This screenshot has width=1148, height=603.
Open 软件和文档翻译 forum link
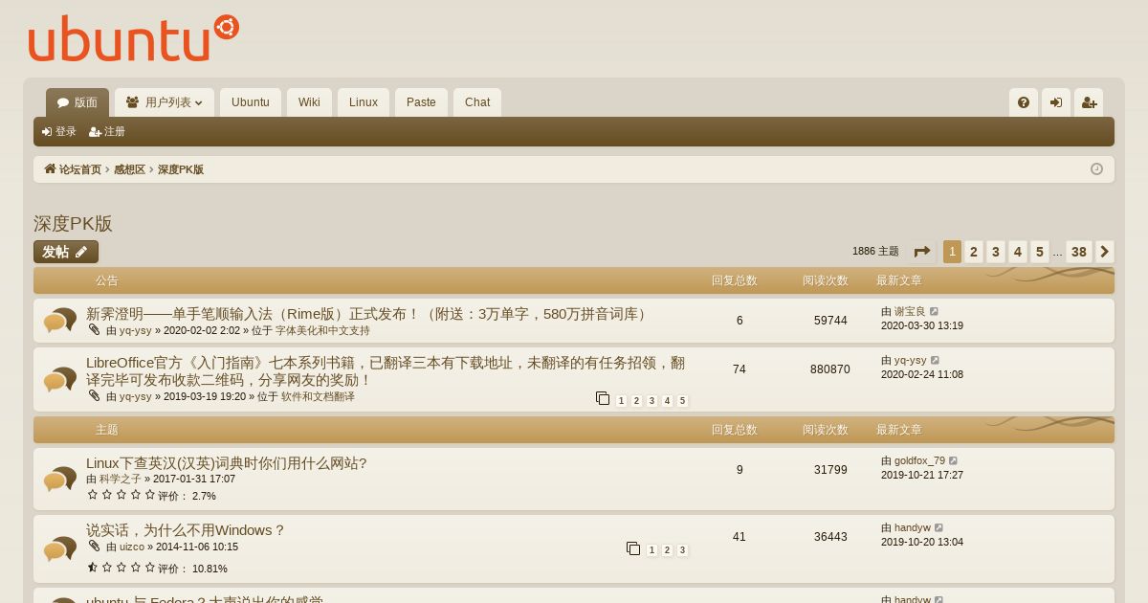[318, 396]
